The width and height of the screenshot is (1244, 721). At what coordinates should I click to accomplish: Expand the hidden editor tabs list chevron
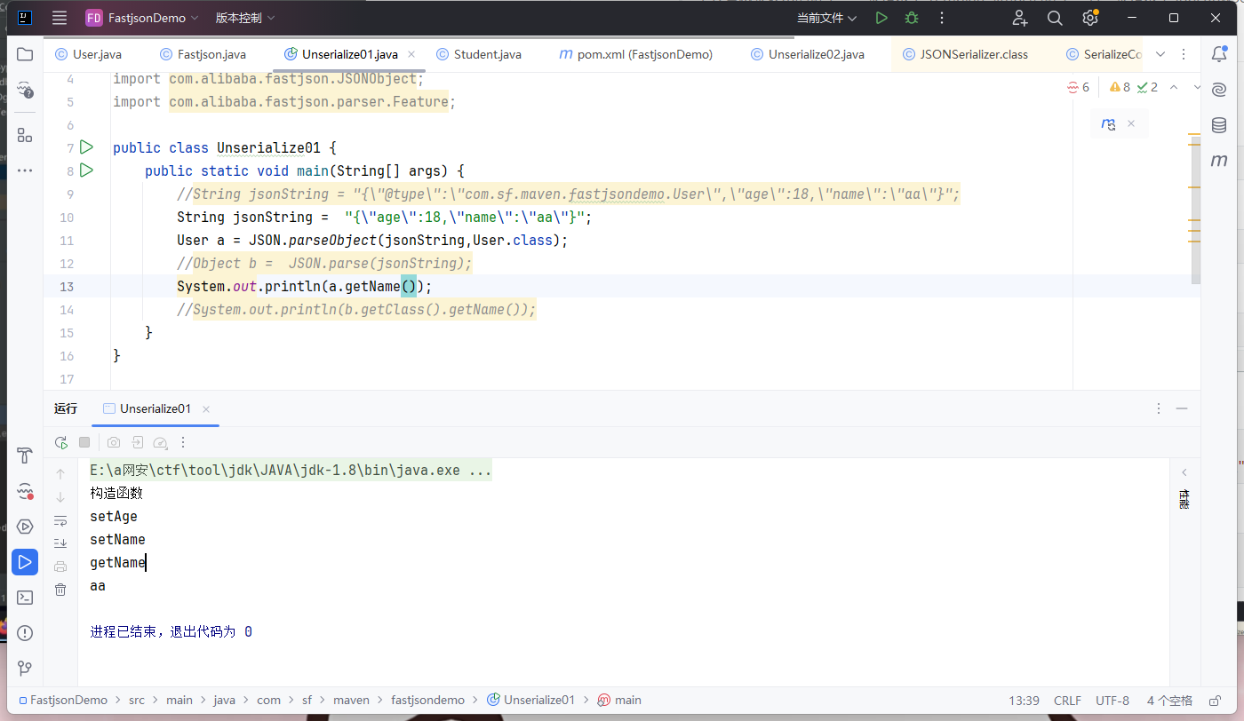coord(1160,54)
